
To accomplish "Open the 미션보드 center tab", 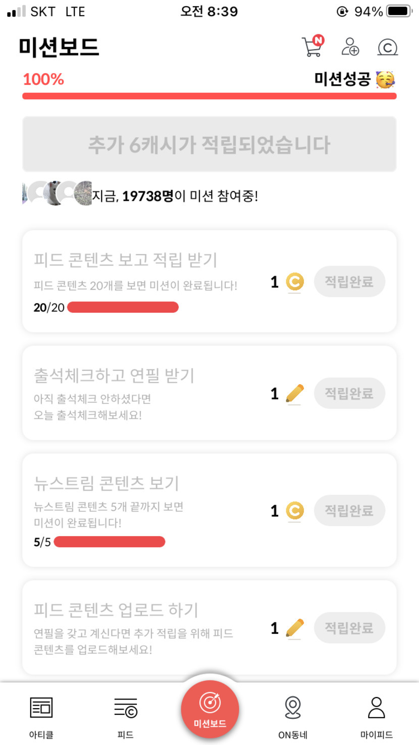I will [210, 710].
